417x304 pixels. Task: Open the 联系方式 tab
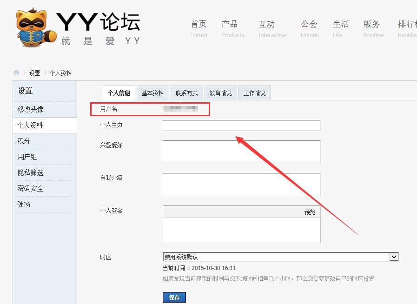point(186,93)
